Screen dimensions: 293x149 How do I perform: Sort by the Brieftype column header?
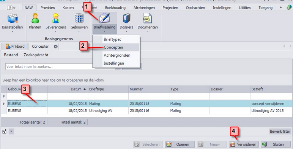108,89
